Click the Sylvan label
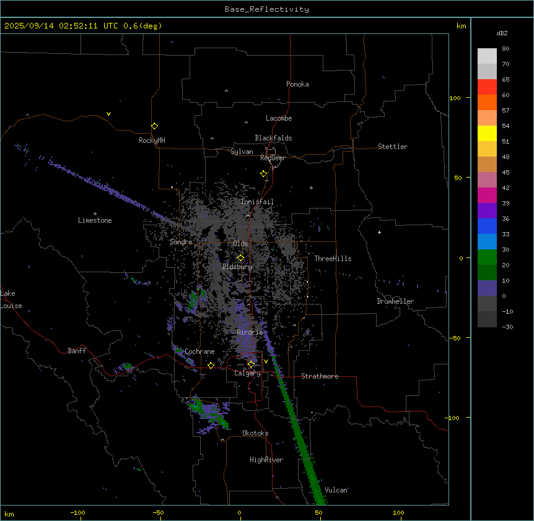 242,152
